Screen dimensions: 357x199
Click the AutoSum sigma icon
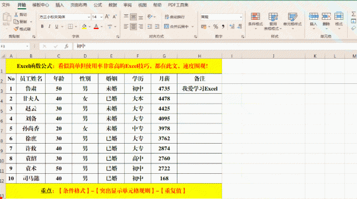tap(353, 14)
